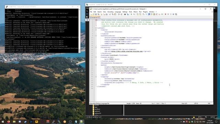The image size is (220, 124).
Task: Click the hostname localhost line in editor
Action: 114,55
